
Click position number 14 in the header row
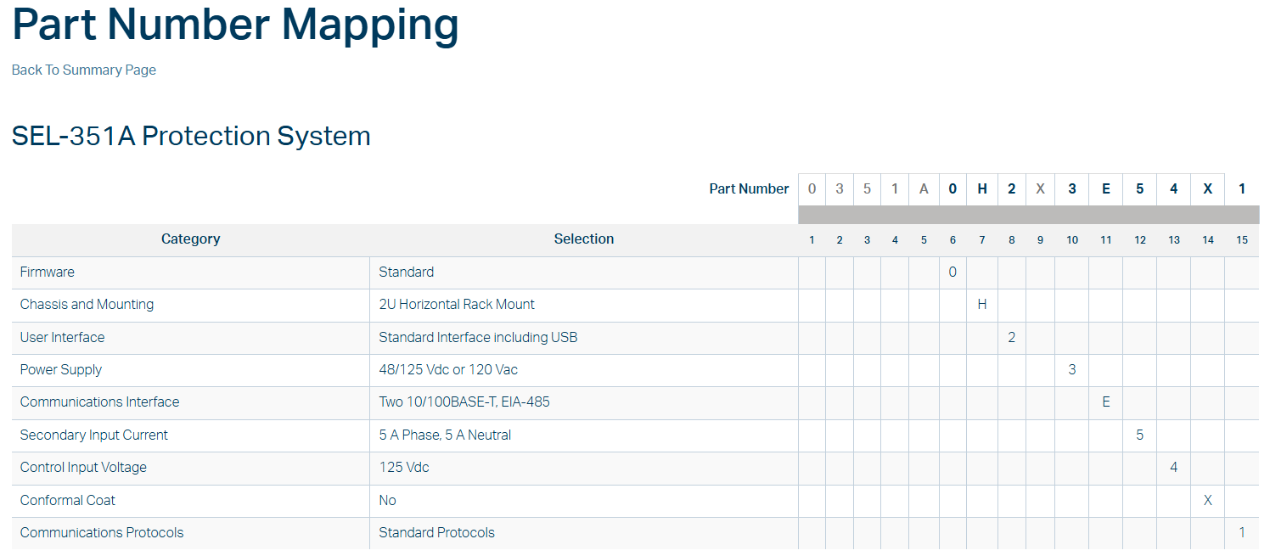[x=1208, y=240]
